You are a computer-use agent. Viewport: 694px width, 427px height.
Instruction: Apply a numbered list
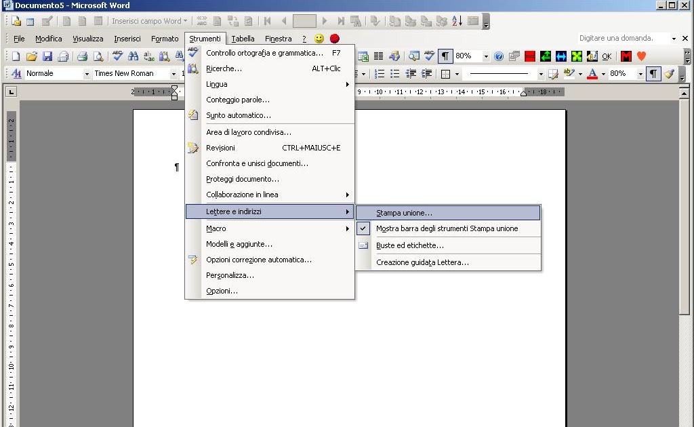point(380,74)
